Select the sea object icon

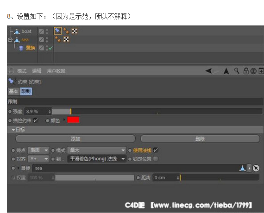17,40
